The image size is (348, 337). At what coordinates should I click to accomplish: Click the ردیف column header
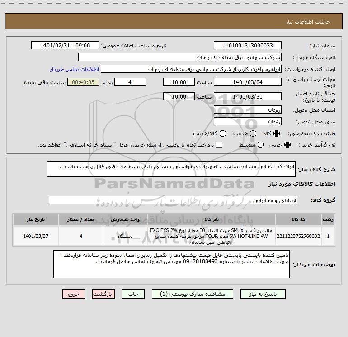(328, 219)
